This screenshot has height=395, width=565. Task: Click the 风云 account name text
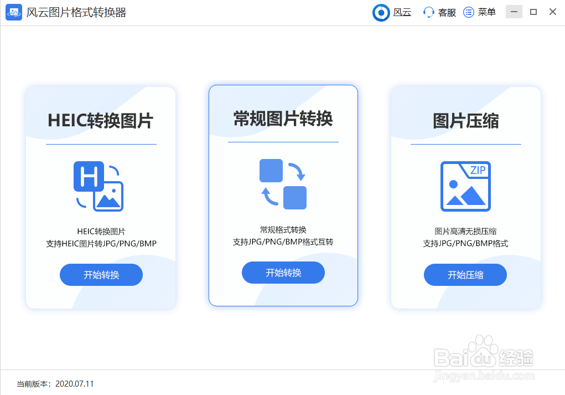click(402, 12)
